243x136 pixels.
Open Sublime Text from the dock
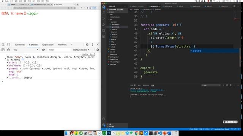coord(141,133)
